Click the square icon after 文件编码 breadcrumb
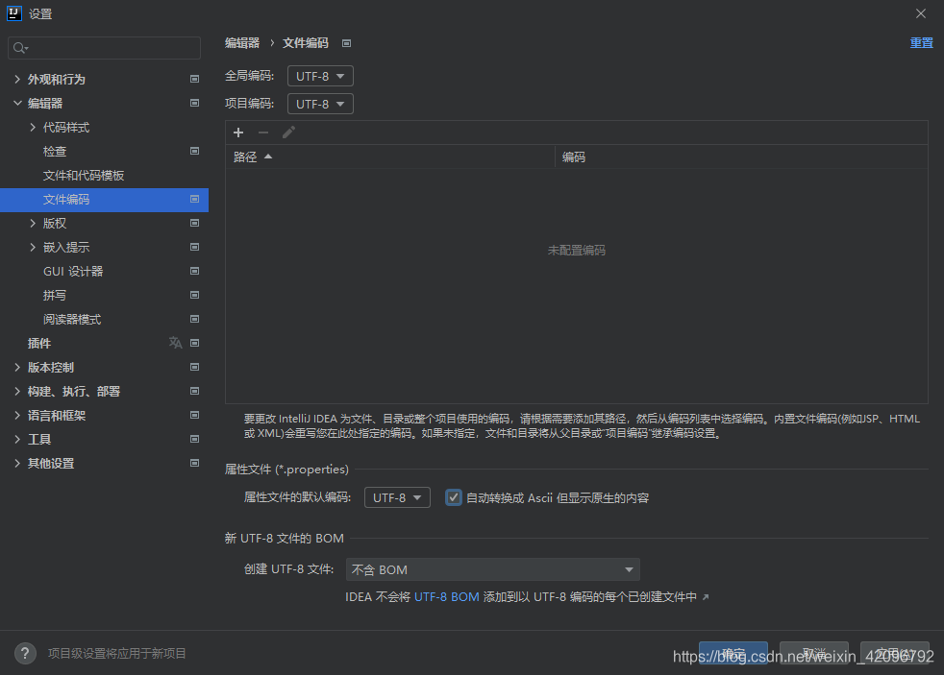 pyautogui.click(x=346, y=42)
